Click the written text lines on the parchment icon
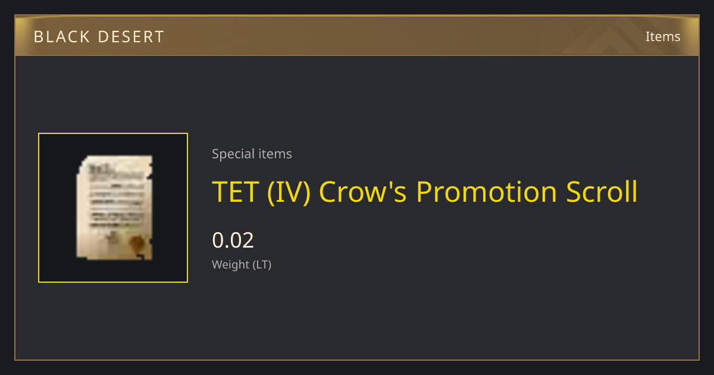Viewport: 714px width, 375px height. point(114,198)
